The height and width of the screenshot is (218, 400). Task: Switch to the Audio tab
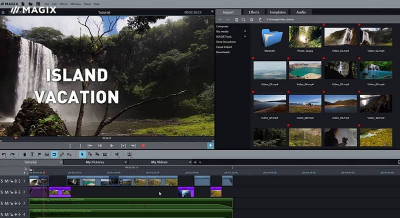tap(301, 12)
